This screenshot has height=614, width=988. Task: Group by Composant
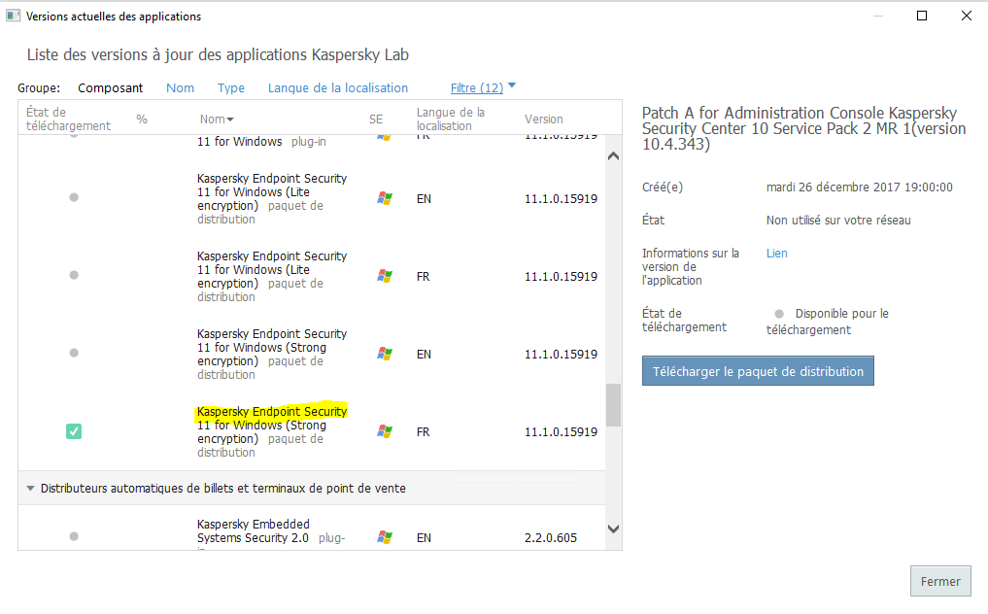pos(111,88)
